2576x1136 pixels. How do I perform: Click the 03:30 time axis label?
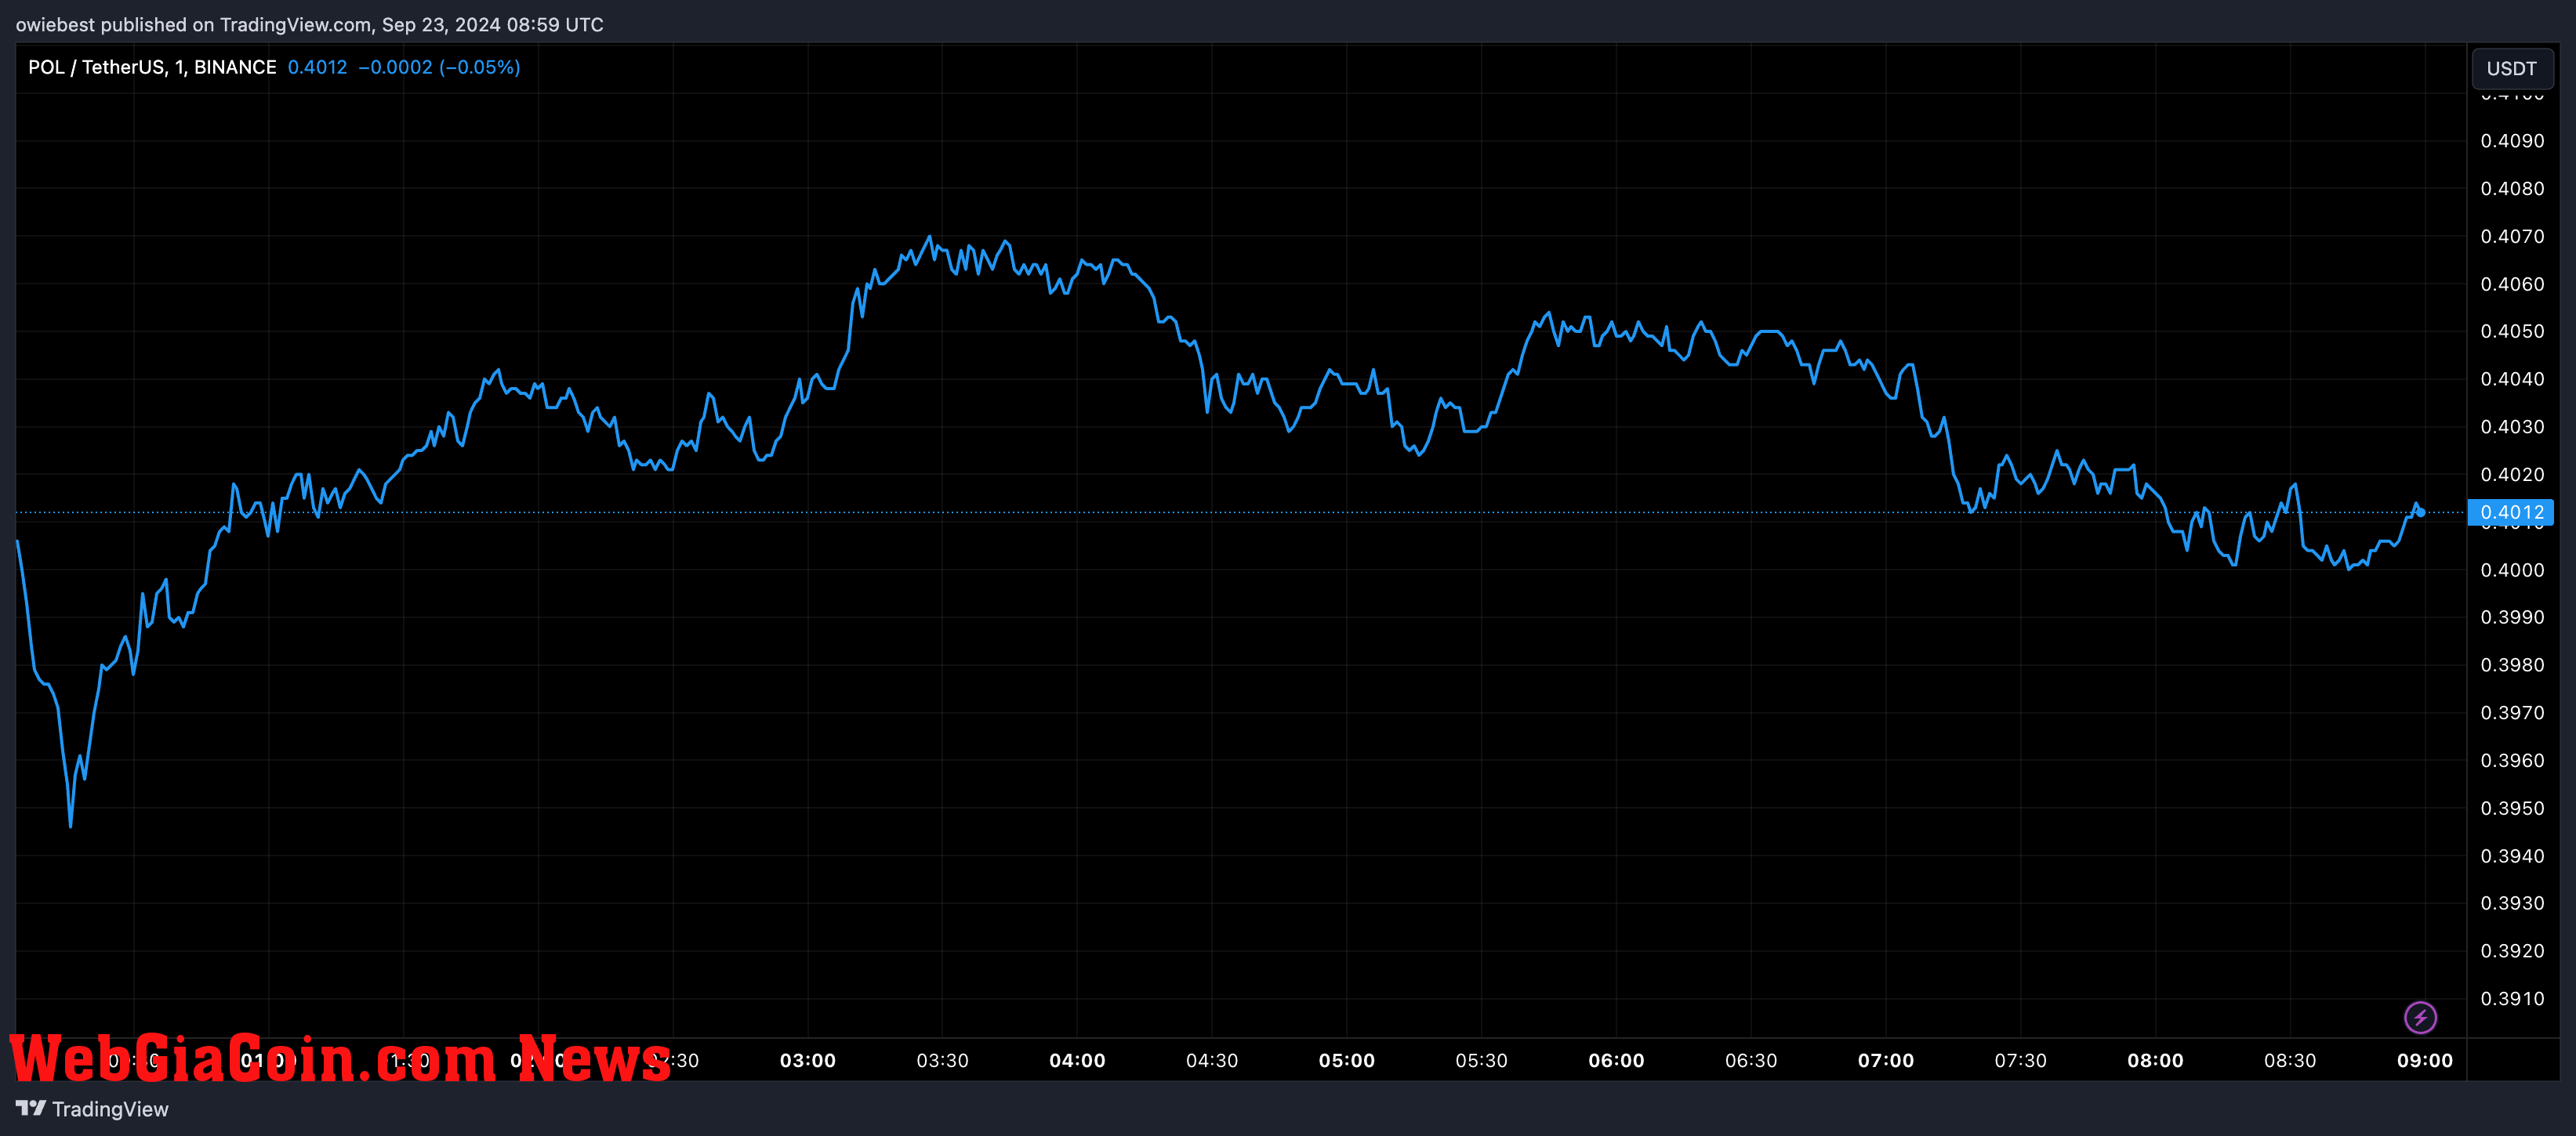point(942,1060)
